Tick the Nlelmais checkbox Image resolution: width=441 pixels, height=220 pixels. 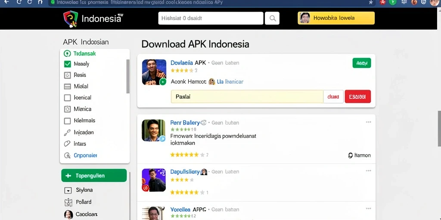tap(67, 121)
